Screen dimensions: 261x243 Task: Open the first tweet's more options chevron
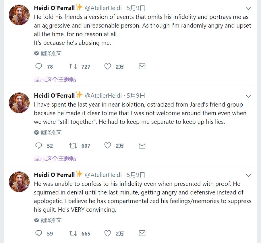248,9
